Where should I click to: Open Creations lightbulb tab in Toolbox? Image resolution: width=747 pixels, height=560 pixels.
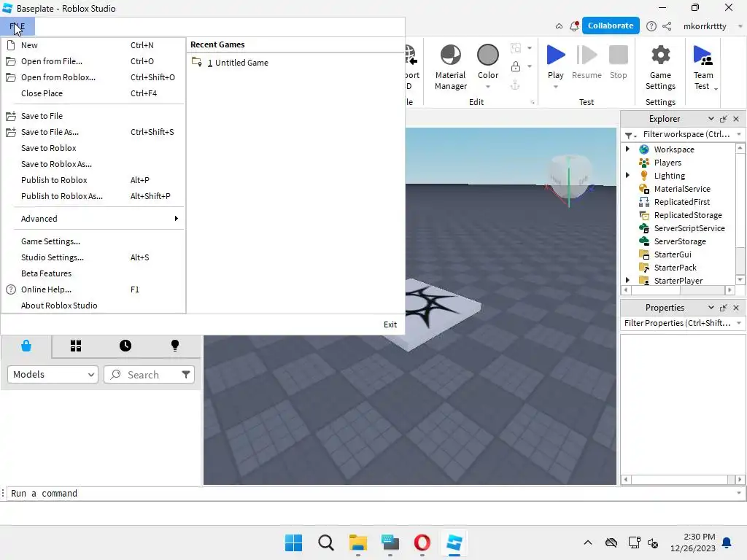coord(175,346)
